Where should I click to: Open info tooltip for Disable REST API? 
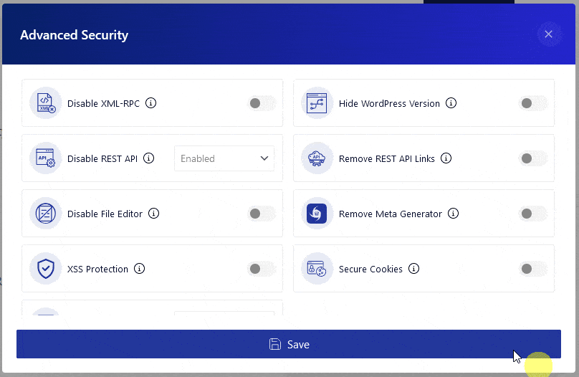[148, 158]
